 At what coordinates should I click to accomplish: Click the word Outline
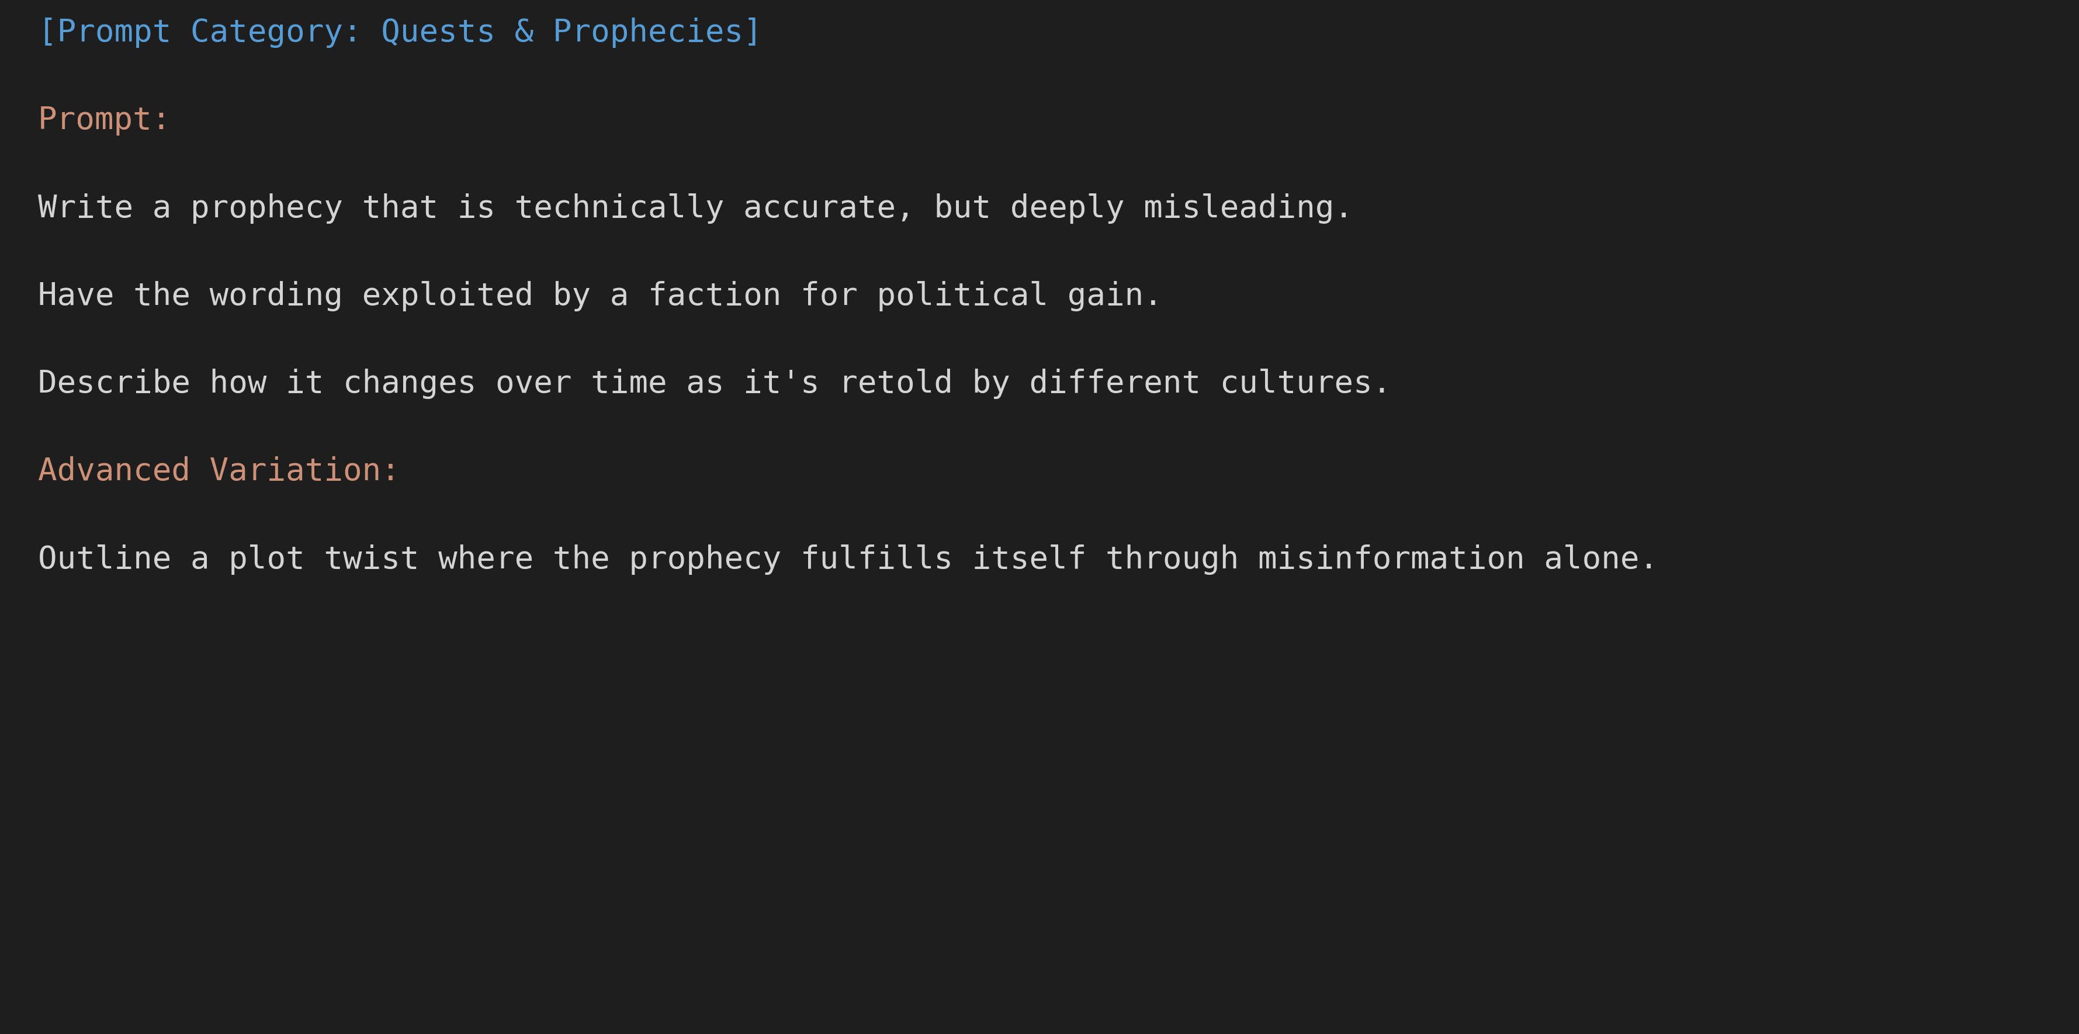pos(105,558)
